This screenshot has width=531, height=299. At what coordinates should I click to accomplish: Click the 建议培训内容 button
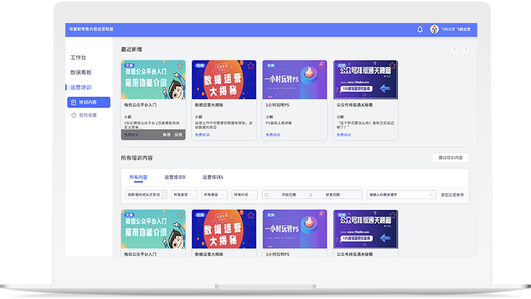click(x=450, y=158)
